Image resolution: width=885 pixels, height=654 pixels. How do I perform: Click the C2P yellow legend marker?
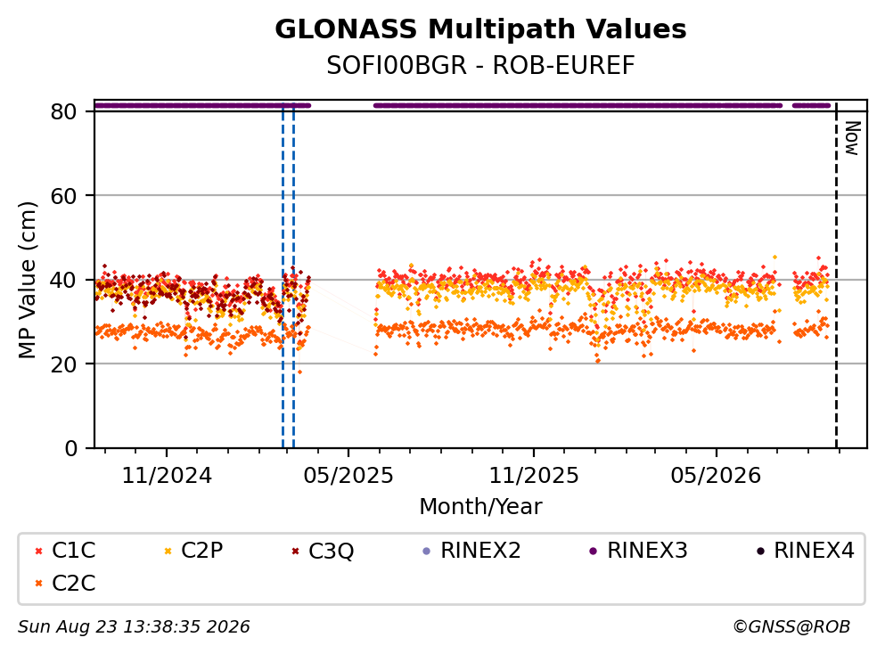[x=168, y=551]
